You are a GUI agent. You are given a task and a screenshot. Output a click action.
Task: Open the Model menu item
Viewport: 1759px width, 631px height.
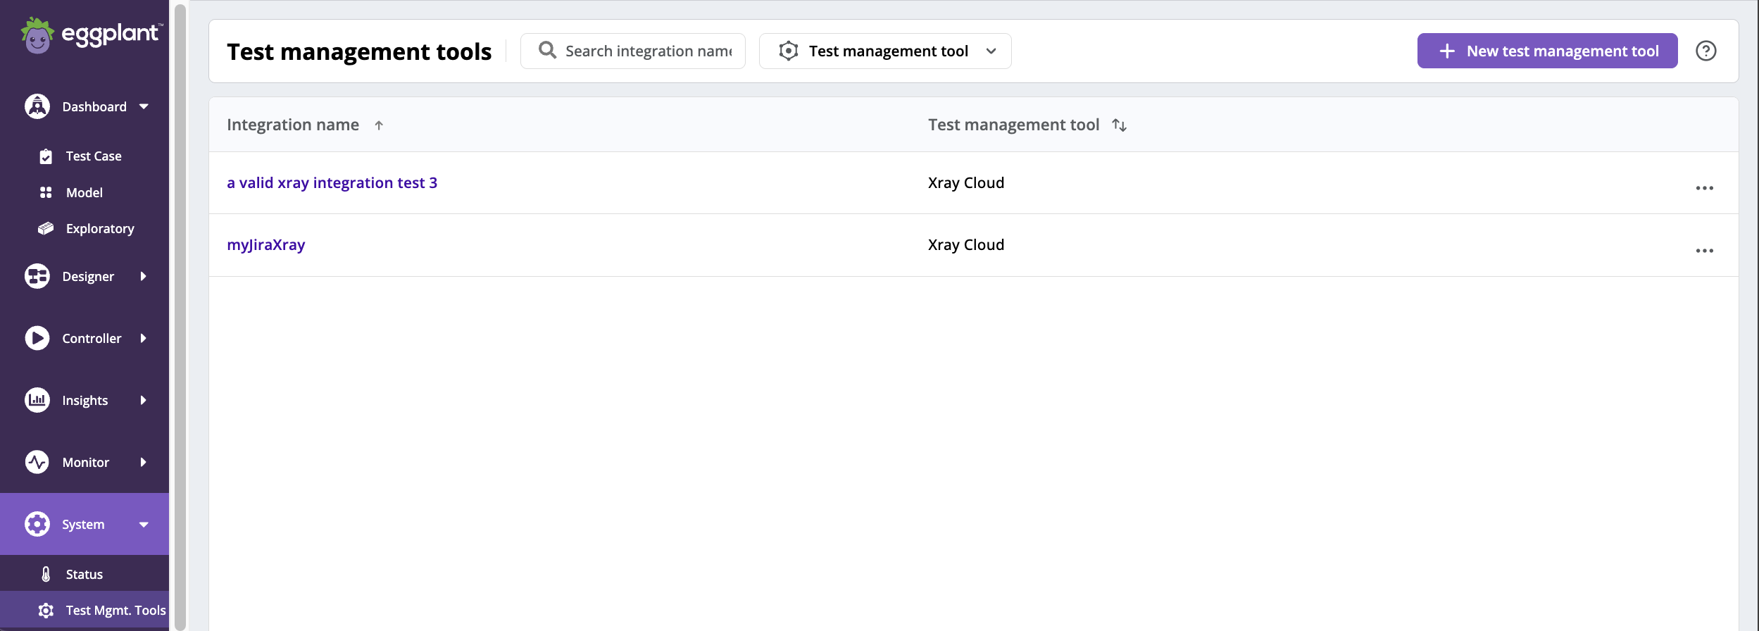(84, 193)
